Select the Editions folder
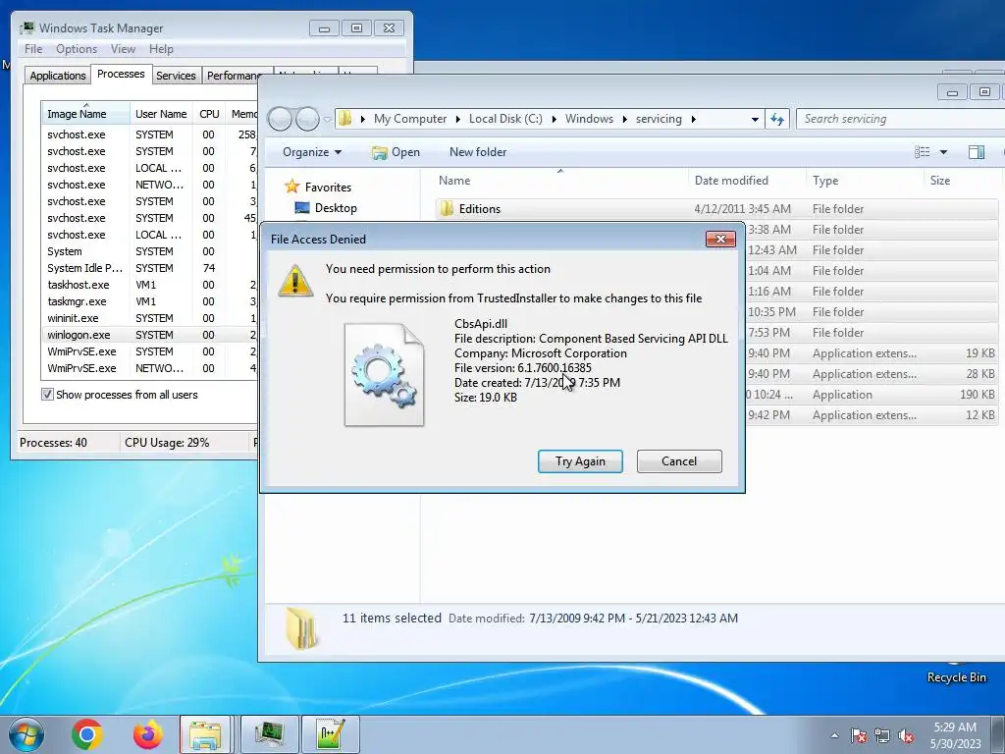 coord(715,209)
